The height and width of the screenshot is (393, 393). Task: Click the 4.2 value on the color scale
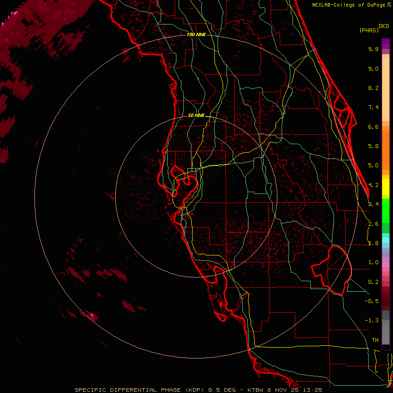point(373,185)
